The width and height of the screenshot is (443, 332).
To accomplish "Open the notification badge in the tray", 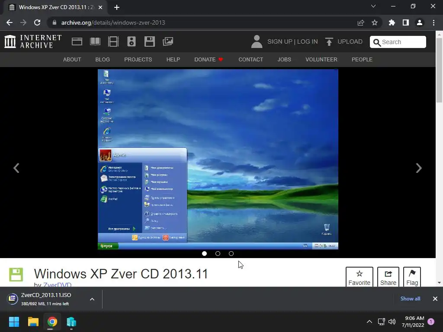I will click(x=431, y=322).
